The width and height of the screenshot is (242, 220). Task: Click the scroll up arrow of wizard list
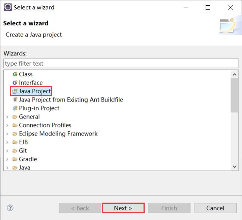pyautogui.click(x=234, y=75)
